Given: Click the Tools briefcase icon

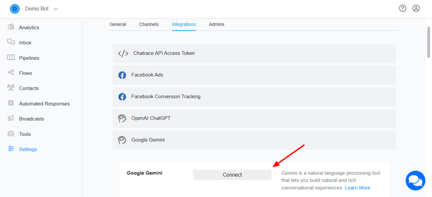Looking at the screenshot, I should (11, 134).
